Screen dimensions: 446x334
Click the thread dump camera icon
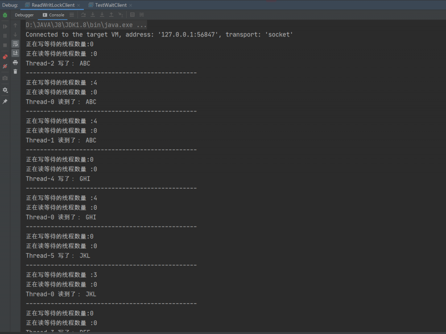click(x=5, y=78)
